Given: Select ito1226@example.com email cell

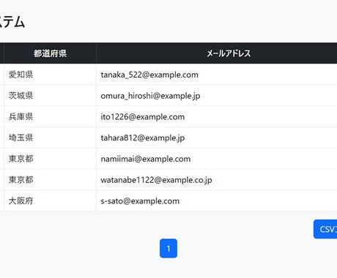Looking at the screenshot, I should point(217,116).
